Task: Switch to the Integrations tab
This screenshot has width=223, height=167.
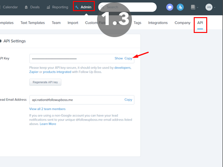Action: (158, 23)
